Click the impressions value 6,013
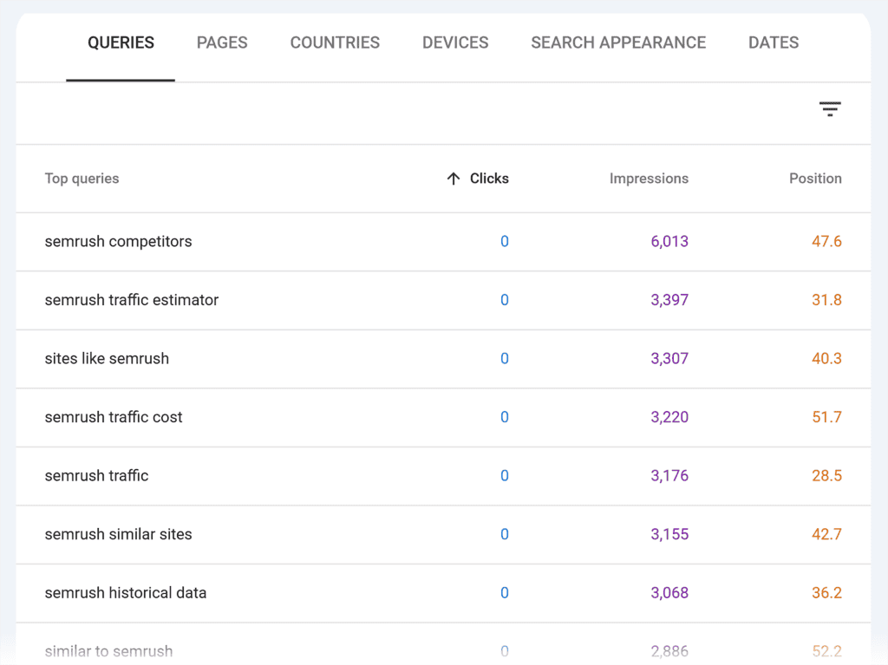The image size is (888, 665). [669, 242]
